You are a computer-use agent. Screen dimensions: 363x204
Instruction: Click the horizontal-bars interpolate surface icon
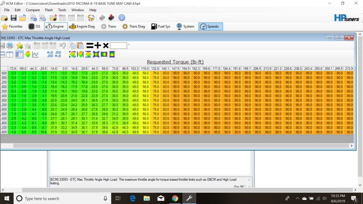click(x=88, y=54)
